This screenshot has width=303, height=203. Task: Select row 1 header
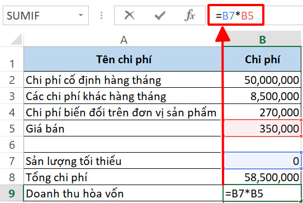pos(12,59)
